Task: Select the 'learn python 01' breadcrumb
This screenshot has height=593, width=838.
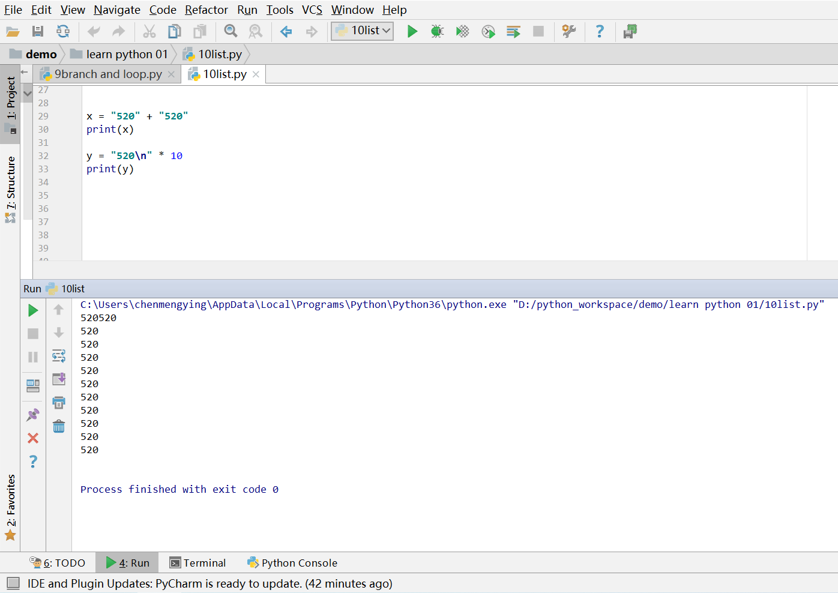Action: pos(119,54)
